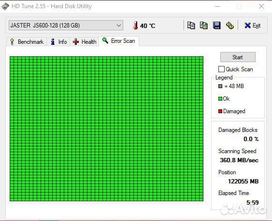This screenshot has height=221, width=272.
Task: Click the copy text to clipboard icon
Action: coord(191,26)
